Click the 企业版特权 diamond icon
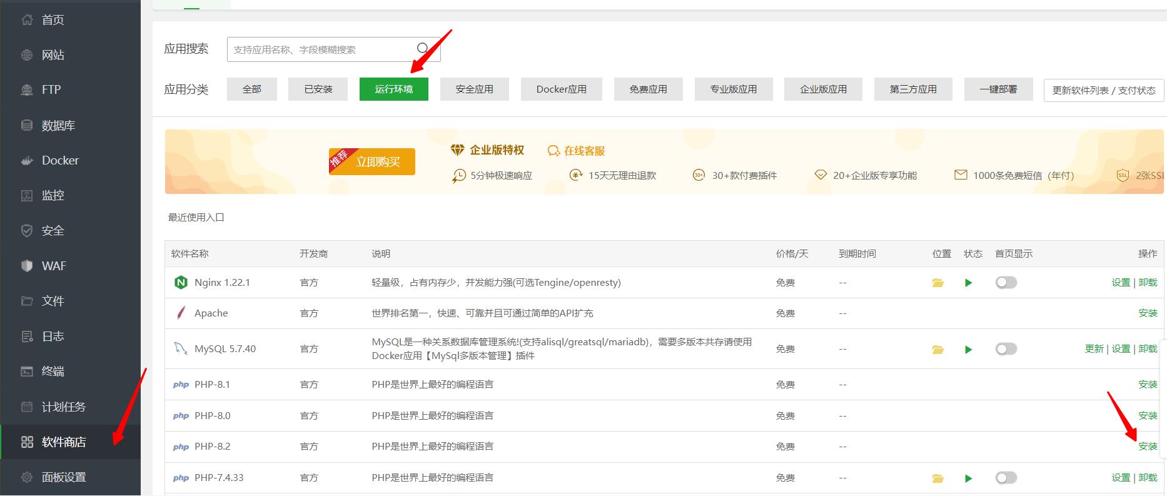 458,150
